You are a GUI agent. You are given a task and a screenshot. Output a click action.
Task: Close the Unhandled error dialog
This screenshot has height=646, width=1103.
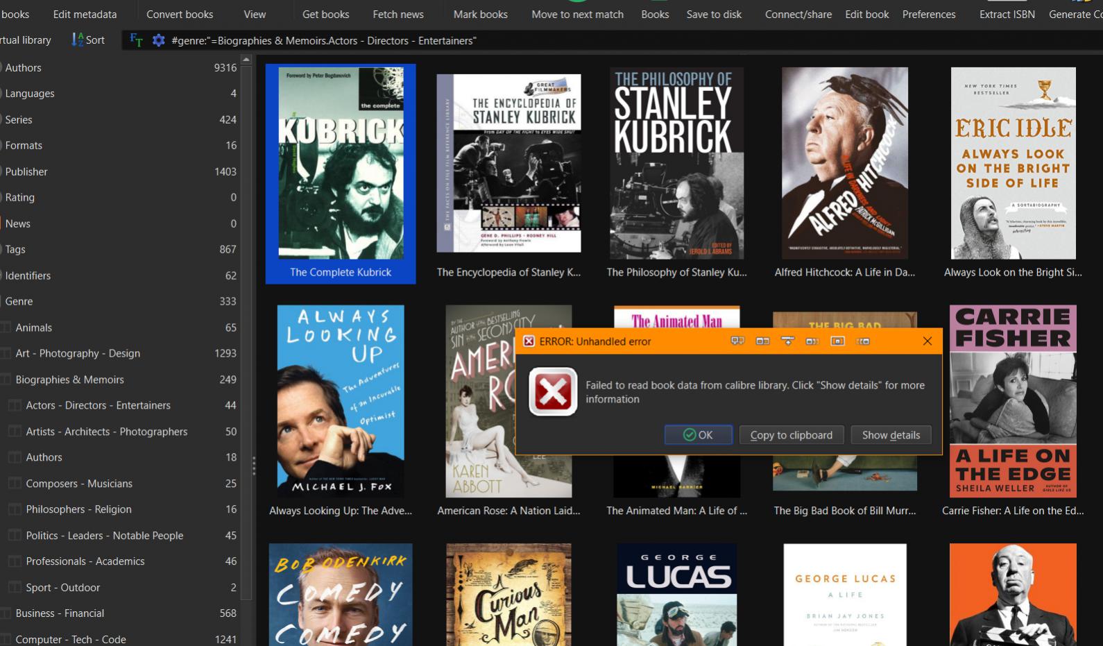pos(927,341)
